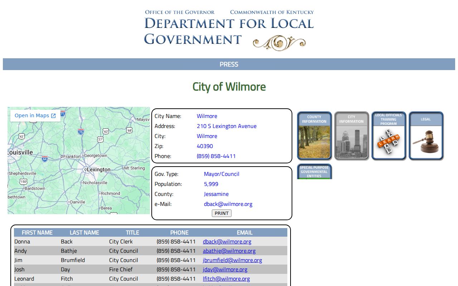Click the FIRST NAME column header
This screenshot has width=458, height=286.
click(37, 232)
